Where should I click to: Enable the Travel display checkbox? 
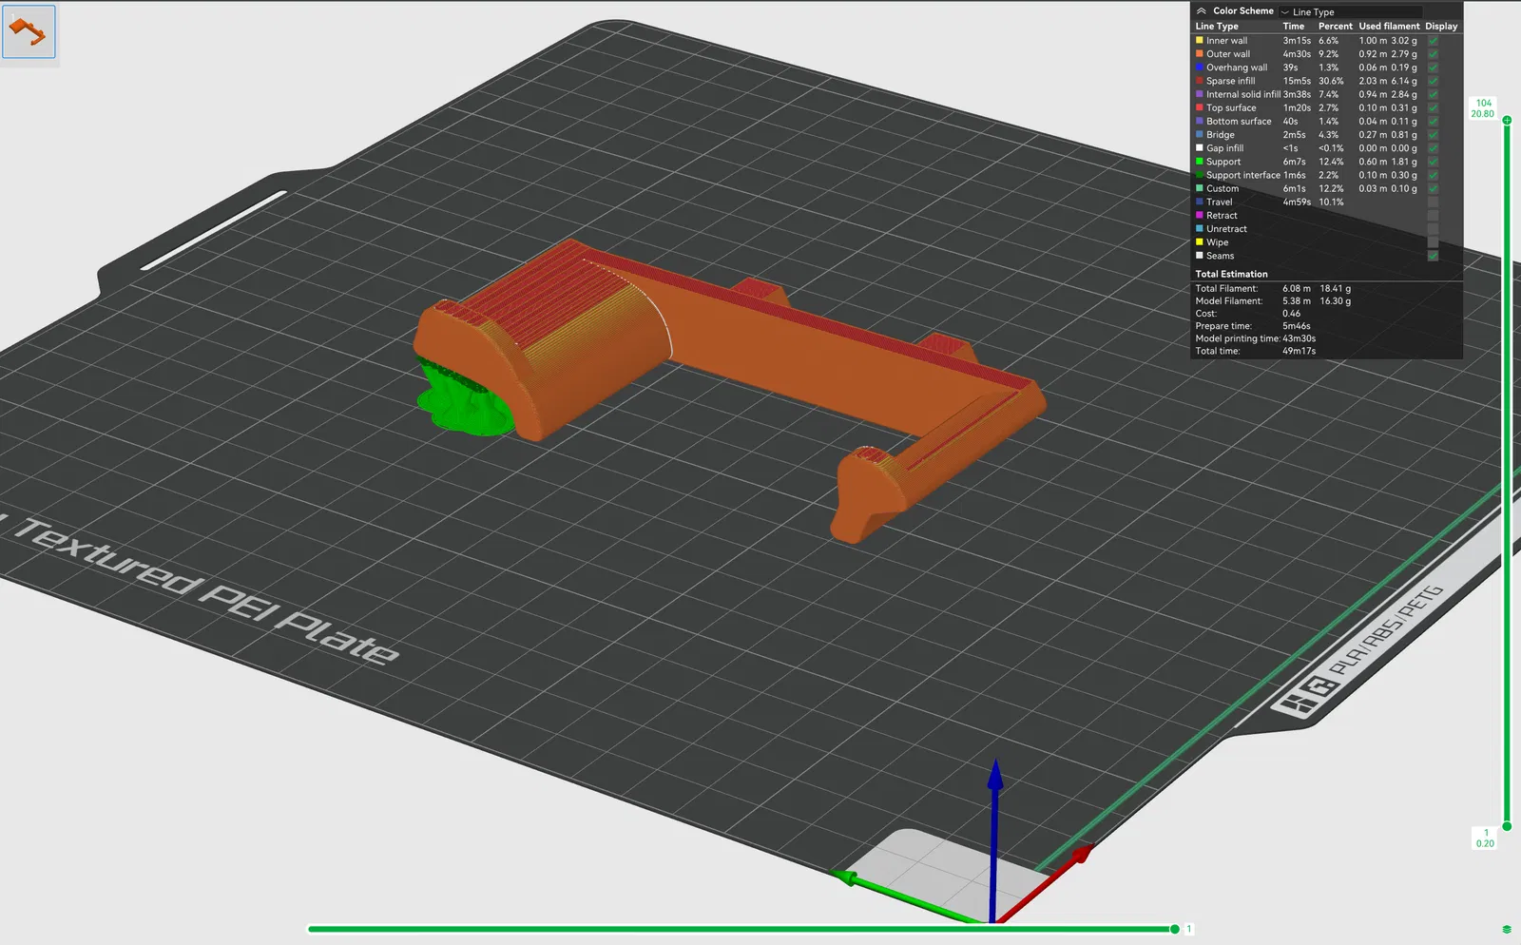(x=1433, y=202)
